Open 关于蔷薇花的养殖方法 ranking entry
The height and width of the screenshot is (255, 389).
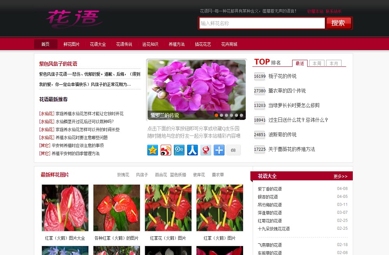[x=292, y=149]
